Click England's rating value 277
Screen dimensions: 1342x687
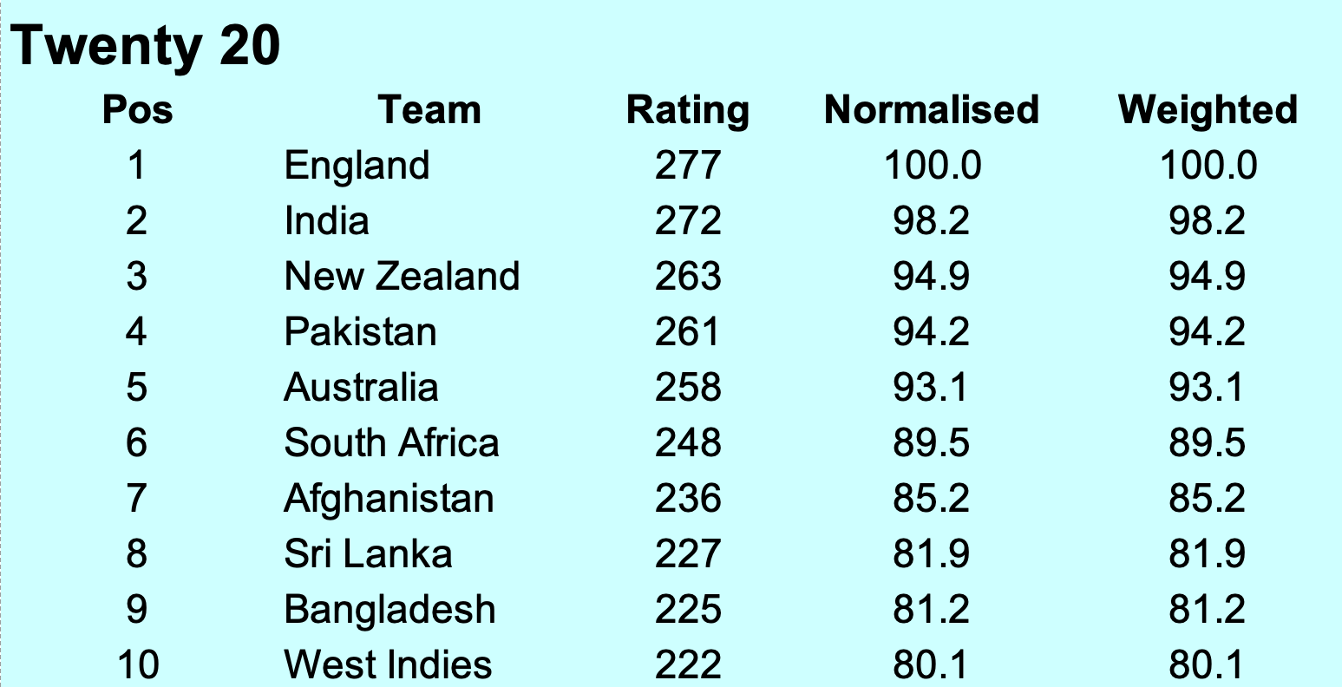click(688, 165)
